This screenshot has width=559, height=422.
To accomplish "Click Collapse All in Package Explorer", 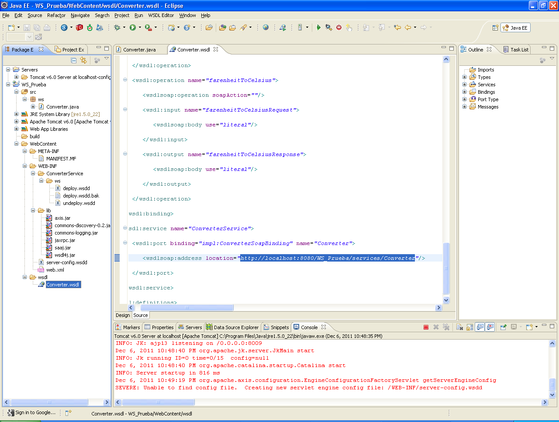I will [x=73, y=60].
